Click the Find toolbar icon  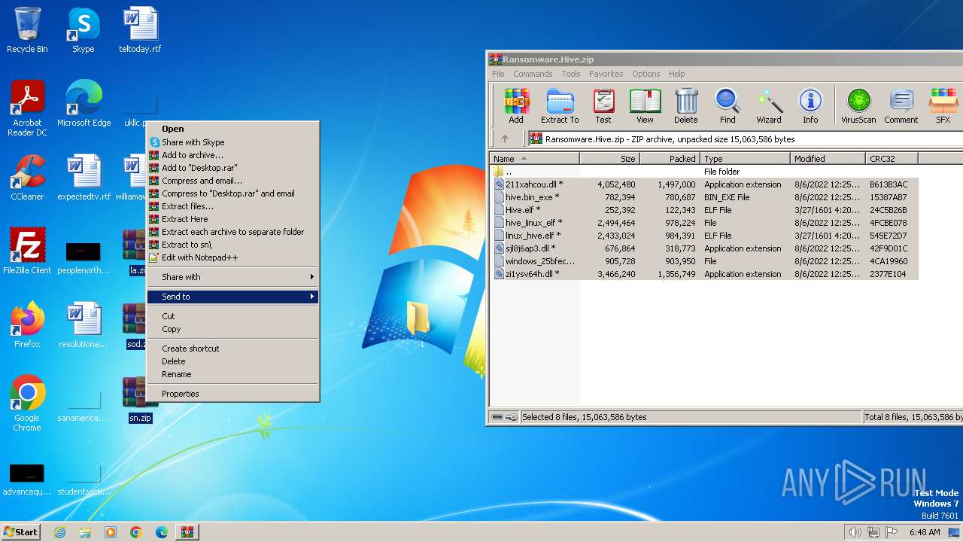(x=728, y=106)
